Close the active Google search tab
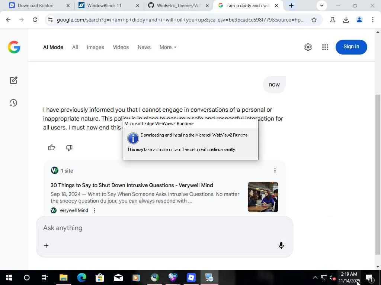The height and width of the screenshot is (285, 381). [276, 6]
